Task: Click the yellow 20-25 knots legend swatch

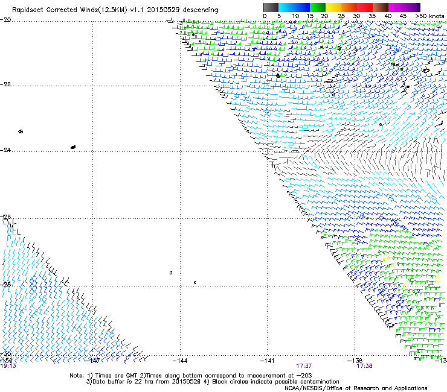Action: click(333, 7)
